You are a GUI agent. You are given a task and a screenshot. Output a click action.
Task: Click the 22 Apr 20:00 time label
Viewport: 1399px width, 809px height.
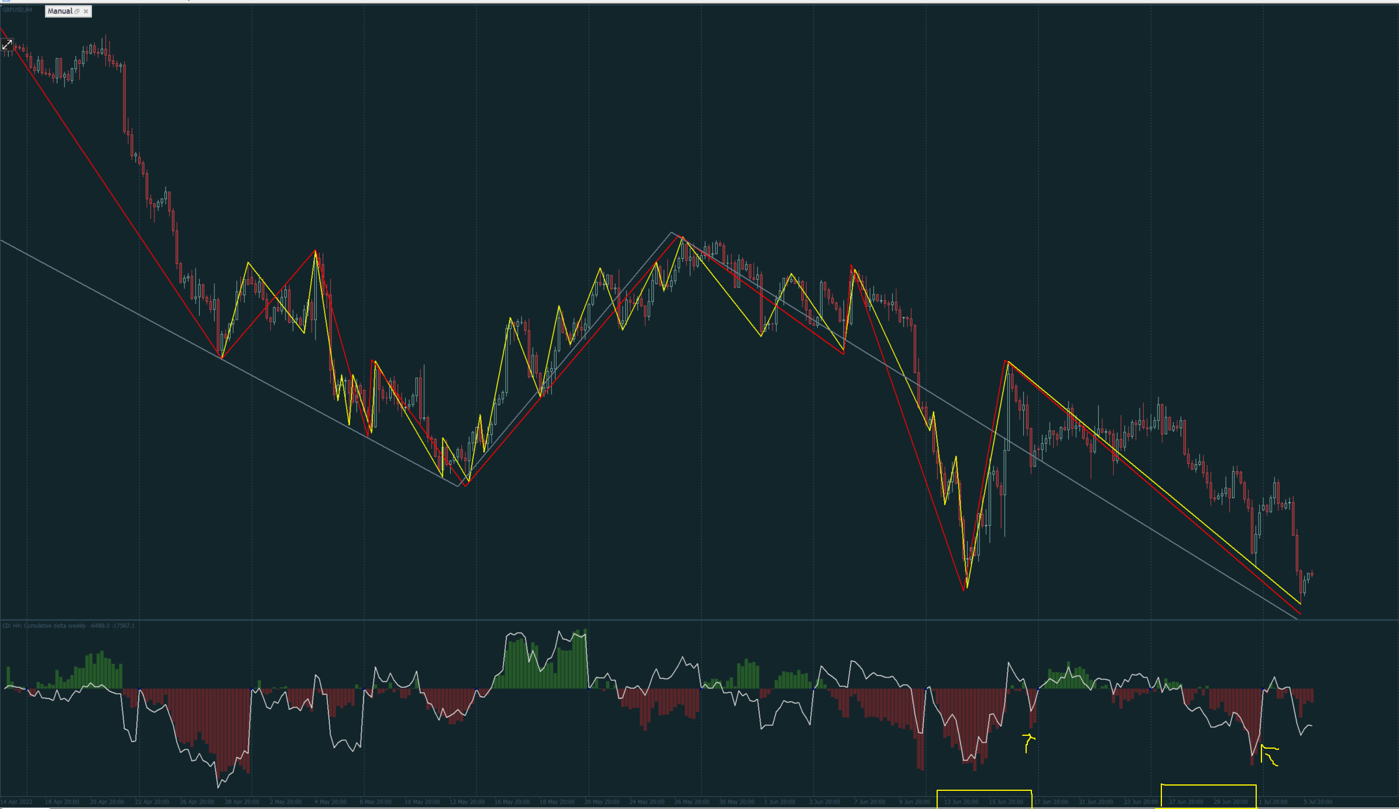[152, 802]
